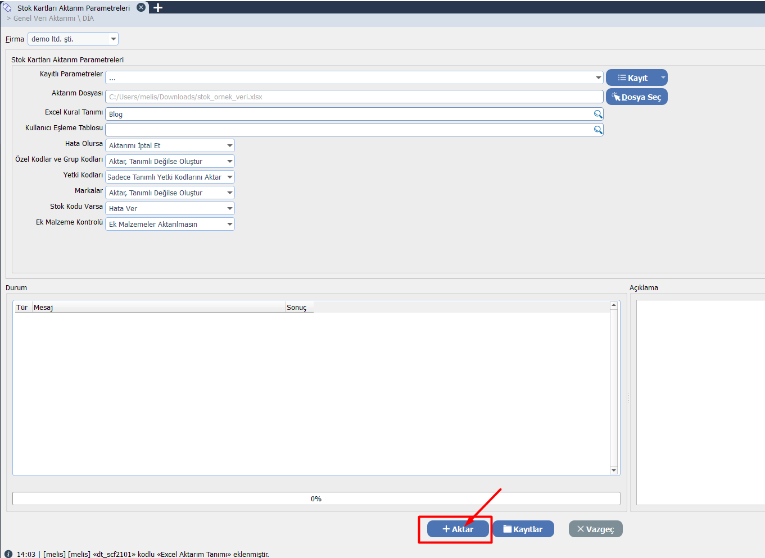Expand the Özel Kodlar ve Grup Kodları dropdown
Viewport: 765px width, 558px height.
tap(229, 161)
